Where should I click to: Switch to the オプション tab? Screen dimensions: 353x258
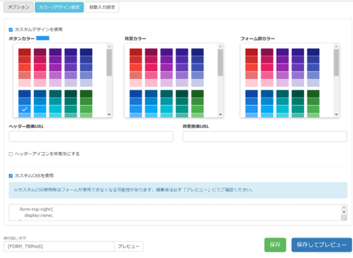[18, 7]
